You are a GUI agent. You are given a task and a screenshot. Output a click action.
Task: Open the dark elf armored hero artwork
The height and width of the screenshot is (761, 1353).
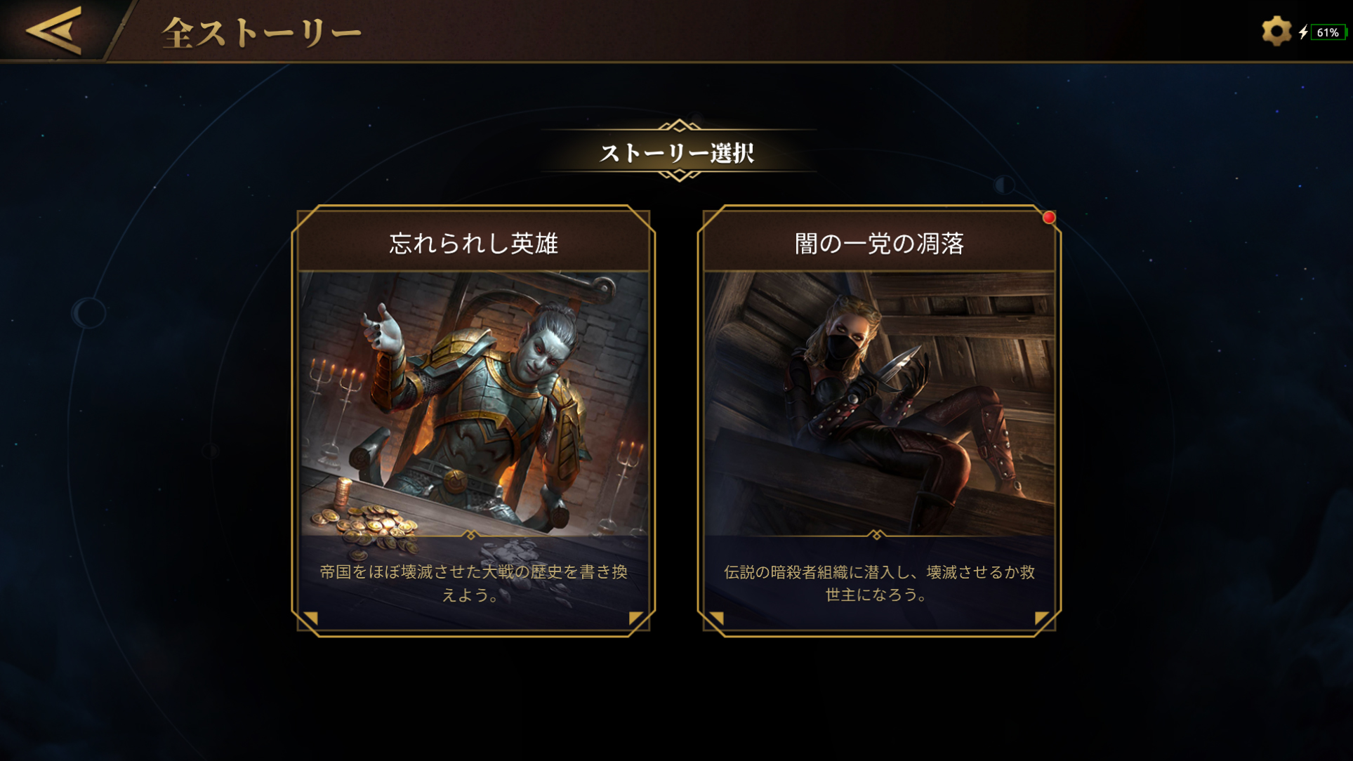[x=473, y=404]
